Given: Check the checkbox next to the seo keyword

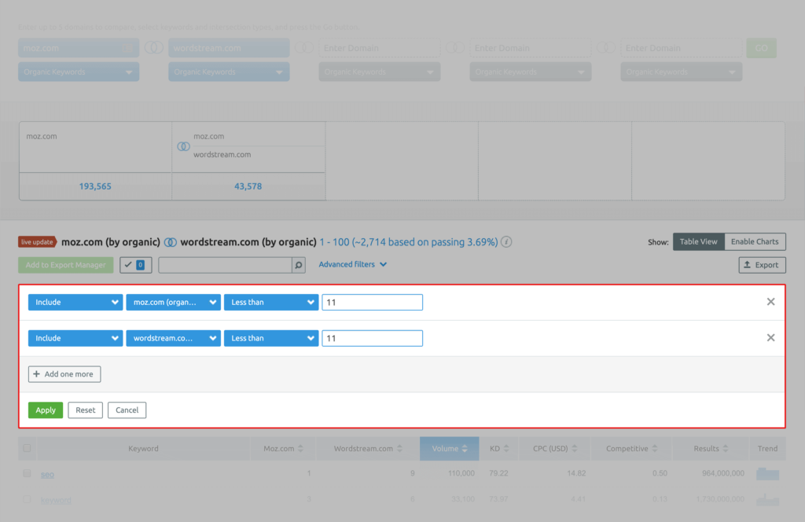Looking at the screenshot, I should coord(26,474).
